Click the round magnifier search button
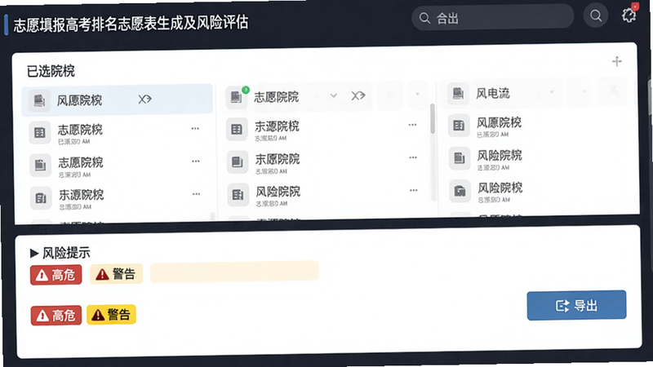Image resolution: width=653 pixels, height=367 pixels. (x=596, y=15)
